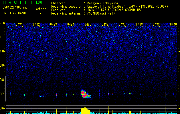The height and width of the screenshot is (114, 180).
Task: Click the Observer field label
Action: [58, 3]
